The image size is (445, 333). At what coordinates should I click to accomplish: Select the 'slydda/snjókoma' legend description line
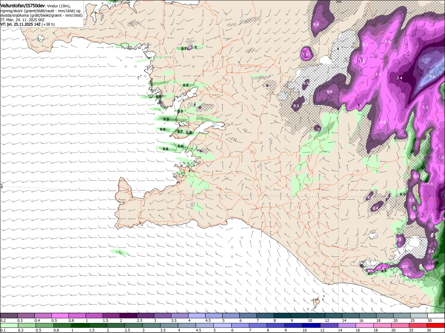pos(41,15)
